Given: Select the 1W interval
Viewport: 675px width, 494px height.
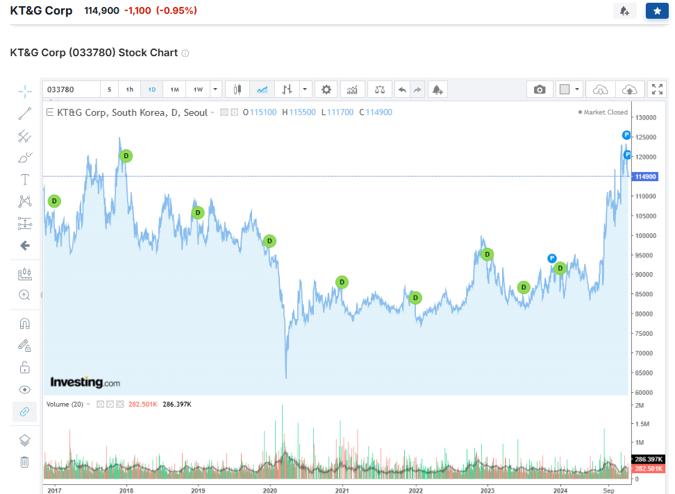Looking at the screenshot, I should tap(198, 90).
